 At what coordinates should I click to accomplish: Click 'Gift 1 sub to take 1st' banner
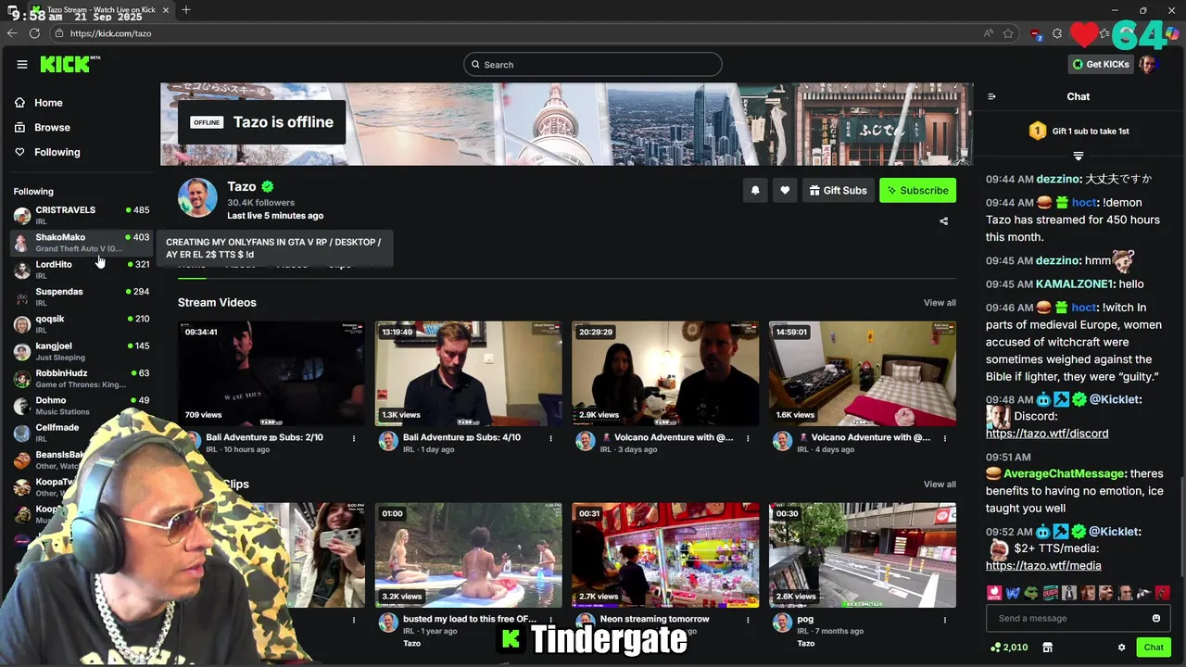pyautogui.click(x=1079, y=132)
